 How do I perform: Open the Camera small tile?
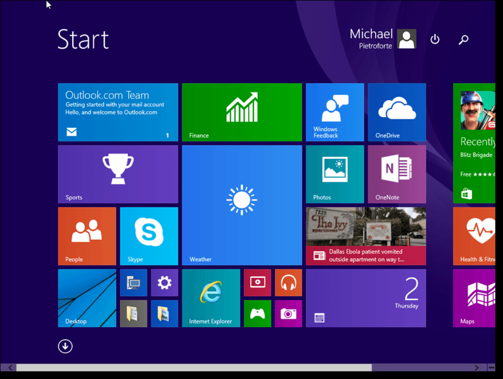[x=288, y=314]
